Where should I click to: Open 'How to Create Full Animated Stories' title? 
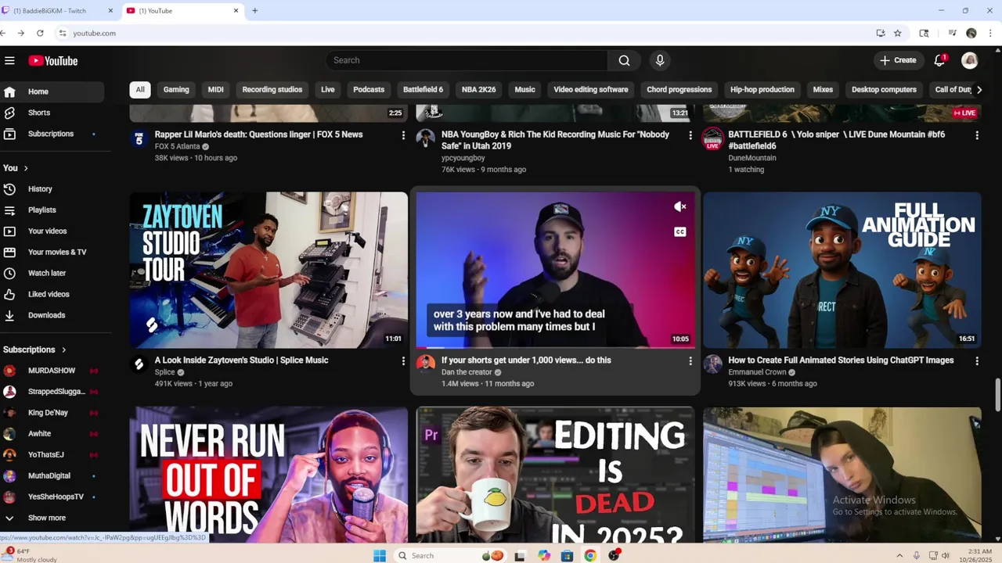click(x=841, y=360)
